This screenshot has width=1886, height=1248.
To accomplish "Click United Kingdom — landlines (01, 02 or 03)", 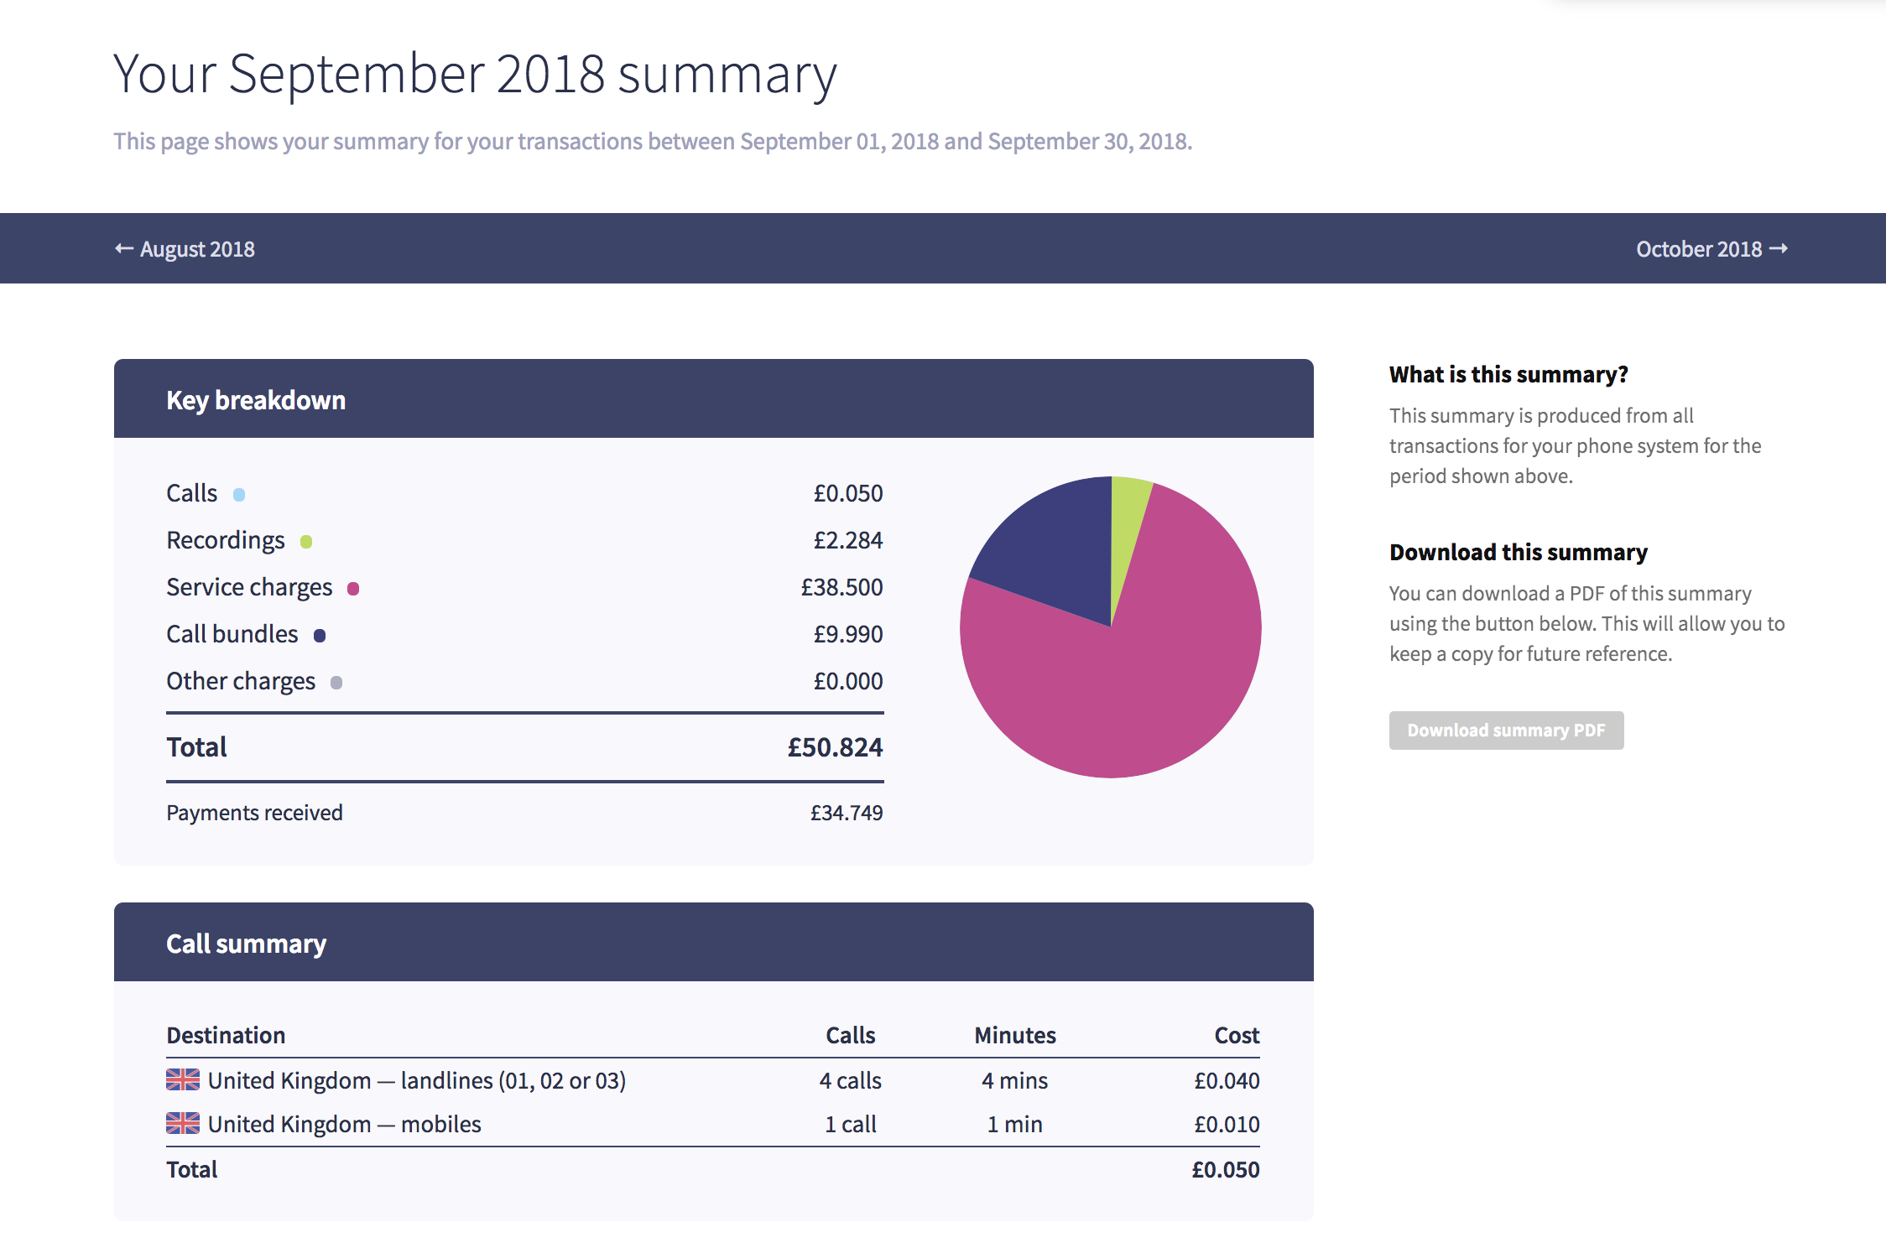I will (417, 1080).
